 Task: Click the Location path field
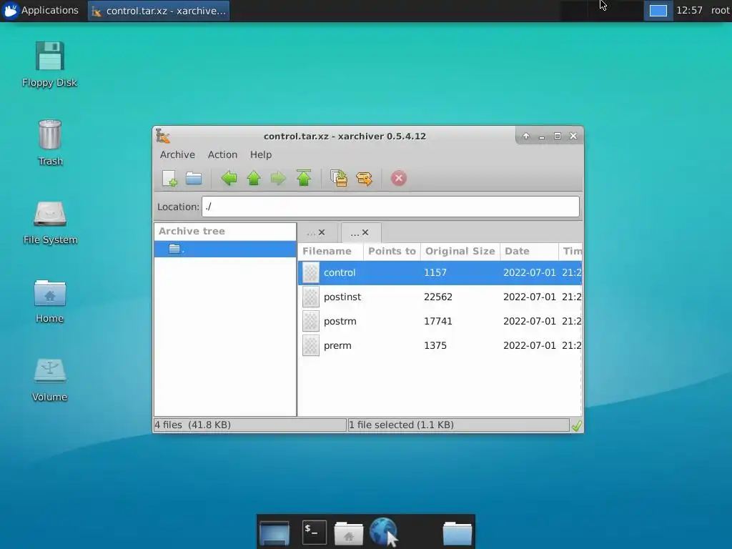[391, 207]
